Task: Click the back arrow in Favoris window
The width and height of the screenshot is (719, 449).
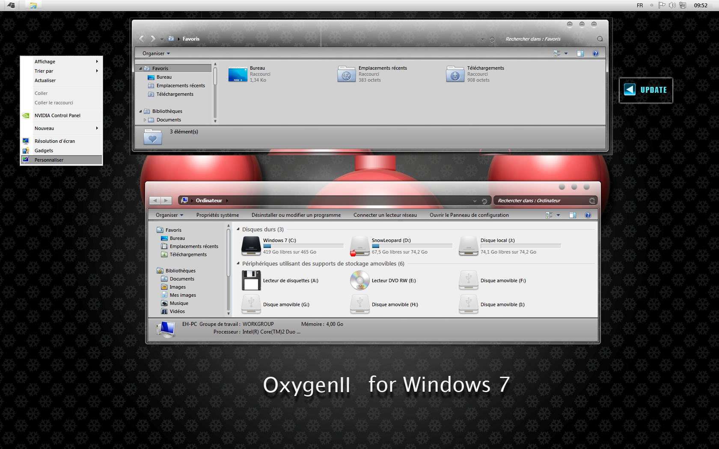Action: pyautogui.click(x=142, y=39)
